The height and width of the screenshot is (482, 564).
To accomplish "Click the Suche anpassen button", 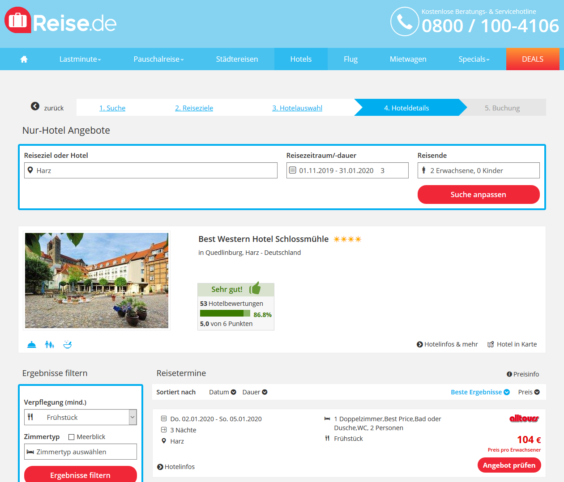I will (479, 194).
